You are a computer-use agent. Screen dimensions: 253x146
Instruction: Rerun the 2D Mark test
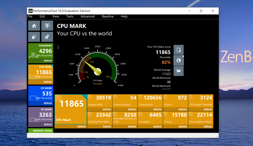pos(48,103)
